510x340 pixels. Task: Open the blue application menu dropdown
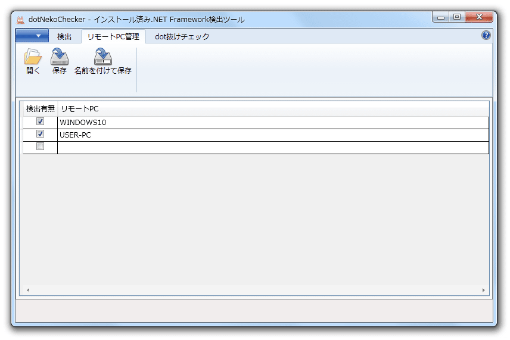[32, 36]
